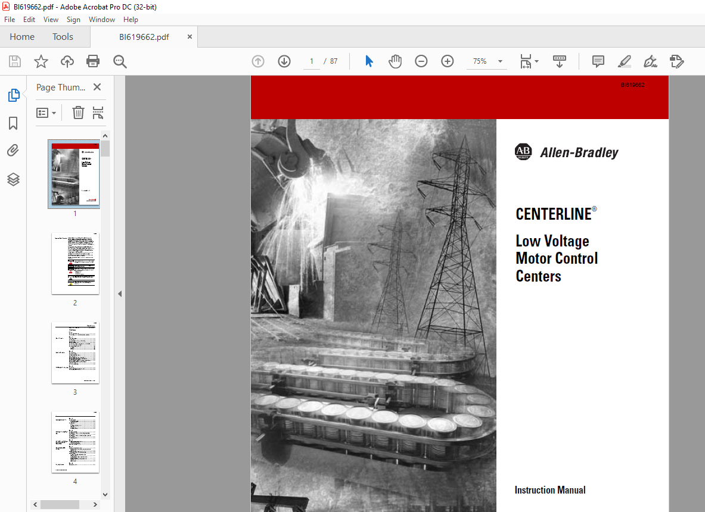Click the 75% zoom value field
Viewport: 705px width, 512px height.
480,61
